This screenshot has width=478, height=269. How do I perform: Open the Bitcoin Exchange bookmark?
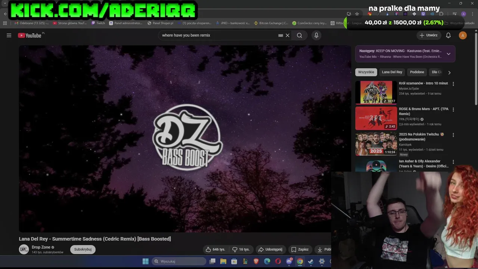click(x=271, y=23)
